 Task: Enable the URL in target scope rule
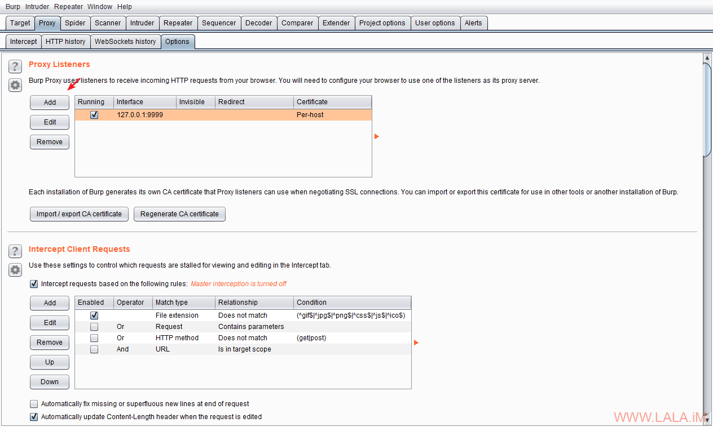tap(94, 349)
